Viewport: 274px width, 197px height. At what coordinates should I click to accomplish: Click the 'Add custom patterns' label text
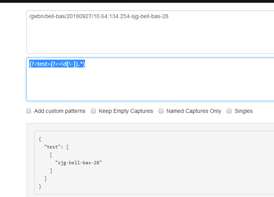click(x=59, y=111)
